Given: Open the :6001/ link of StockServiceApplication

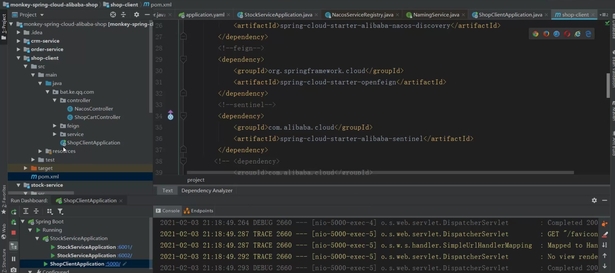Looking at the screenshot, I should point(125,247).
